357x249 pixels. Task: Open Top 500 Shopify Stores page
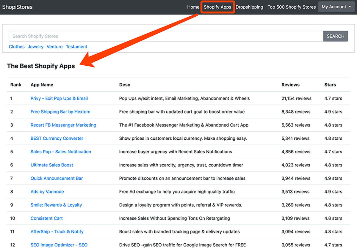[x=292, y=7]
